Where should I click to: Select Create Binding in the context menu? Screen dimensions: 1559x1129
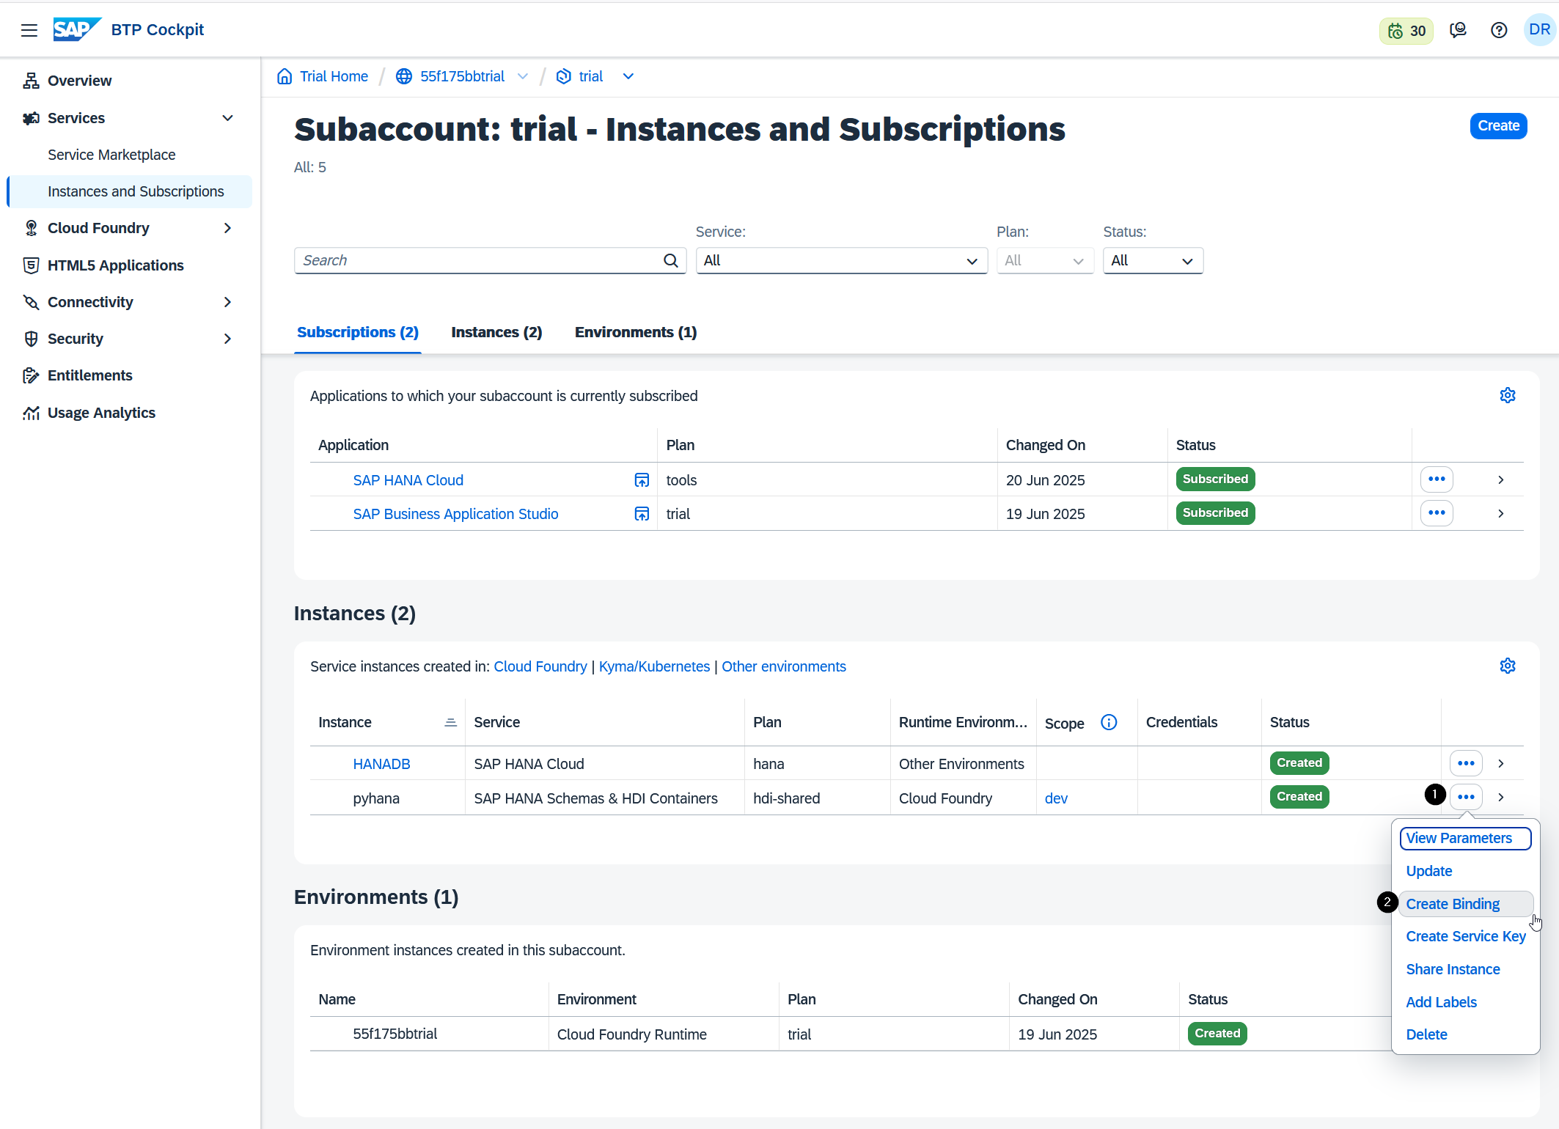1465,904
